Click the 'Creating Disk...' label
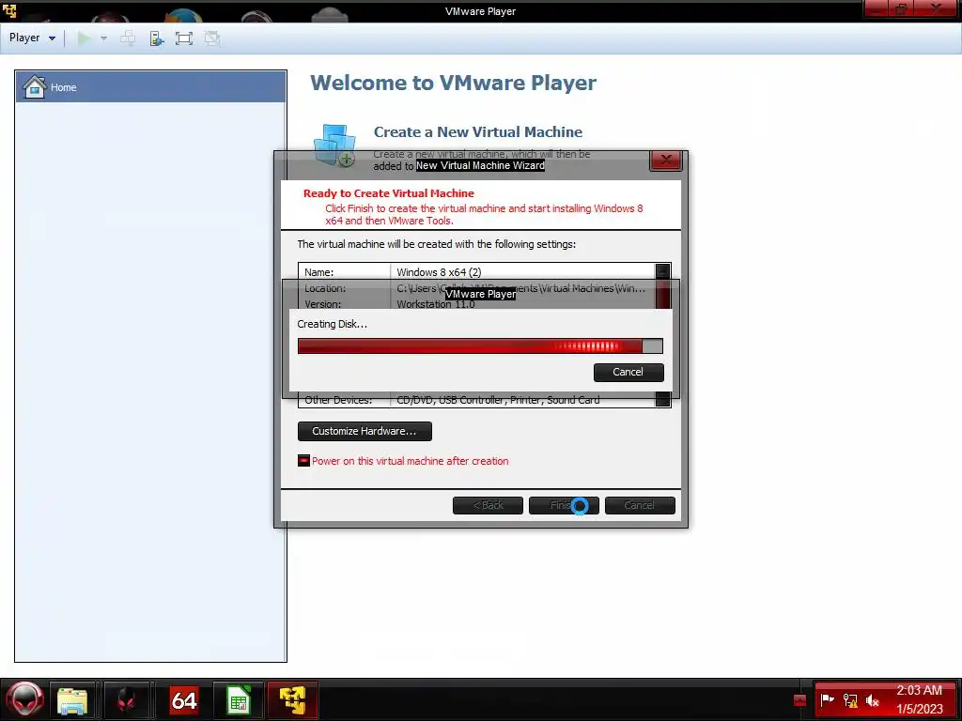962x721 pixels. tap(332, 324)
